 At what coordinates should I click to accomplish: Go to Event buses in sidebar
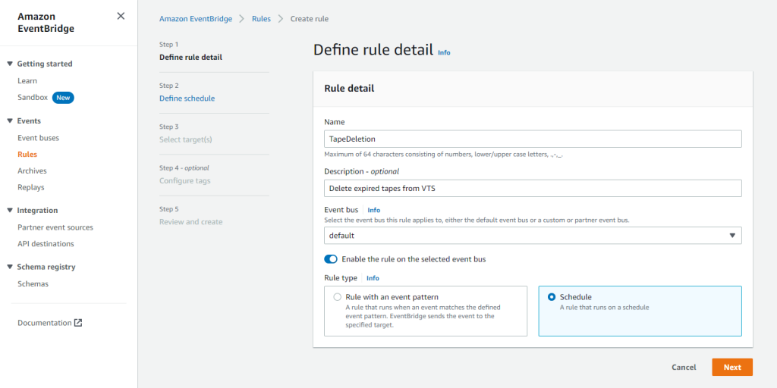pyautogui.click(x=38, y=138)
